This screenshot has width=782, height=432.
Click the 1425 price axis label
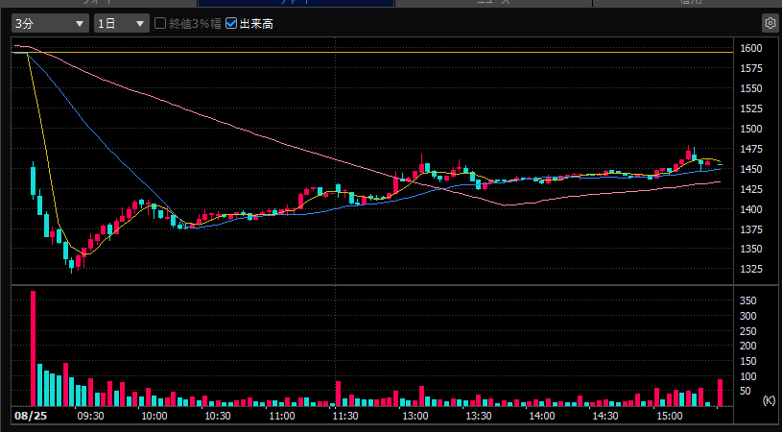tap(751, 189)
